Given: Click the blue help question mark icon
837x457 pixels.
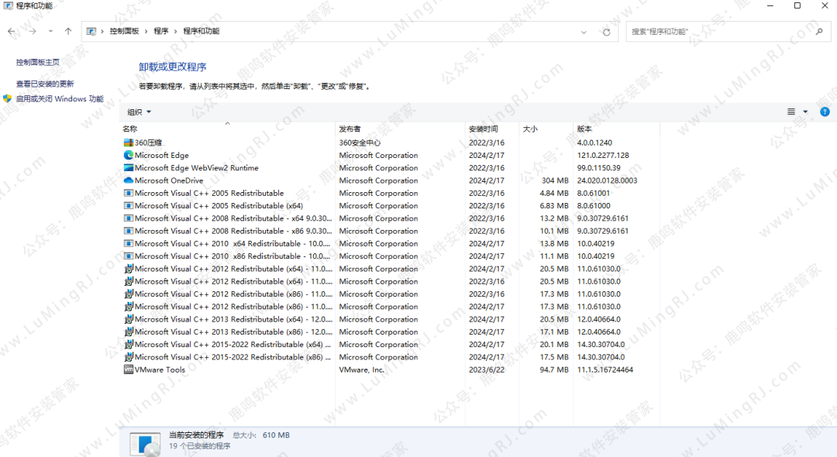Looking at the screenshot, I should click(x=825, y=112).
